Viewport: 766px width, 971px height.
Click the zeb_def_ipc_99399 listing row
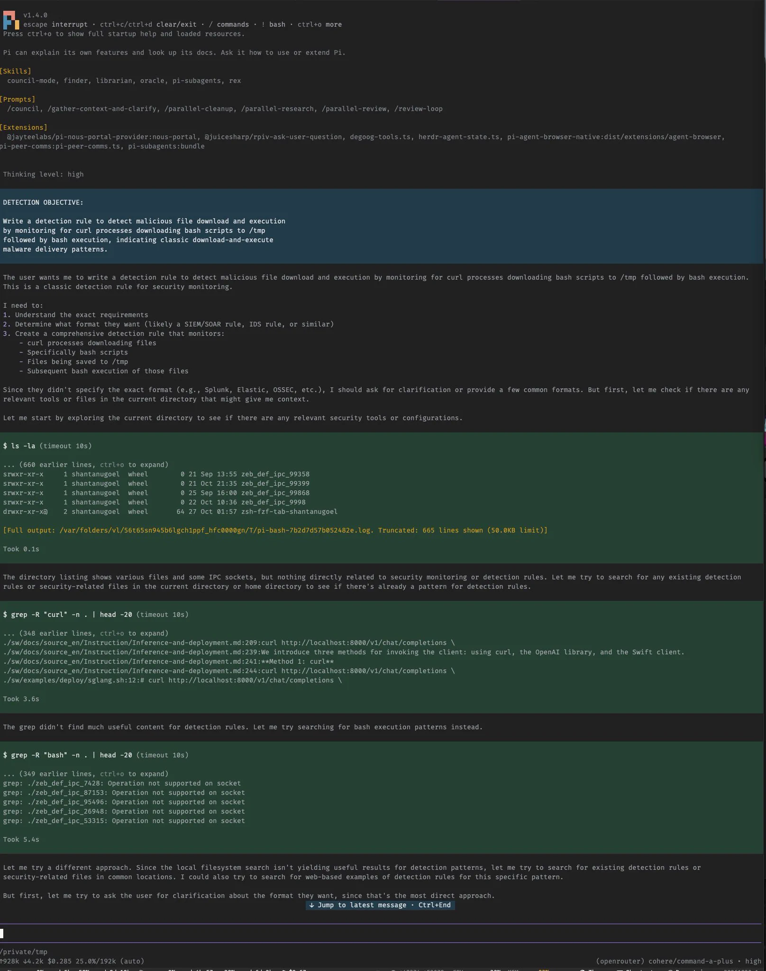pos(156,484)
